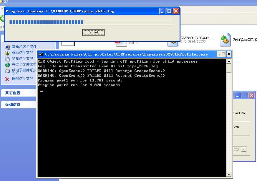The width and height of the screenshot is (257, 181).
Task: Minimize the background CLR Profiler window
Action: coord(238,95)
